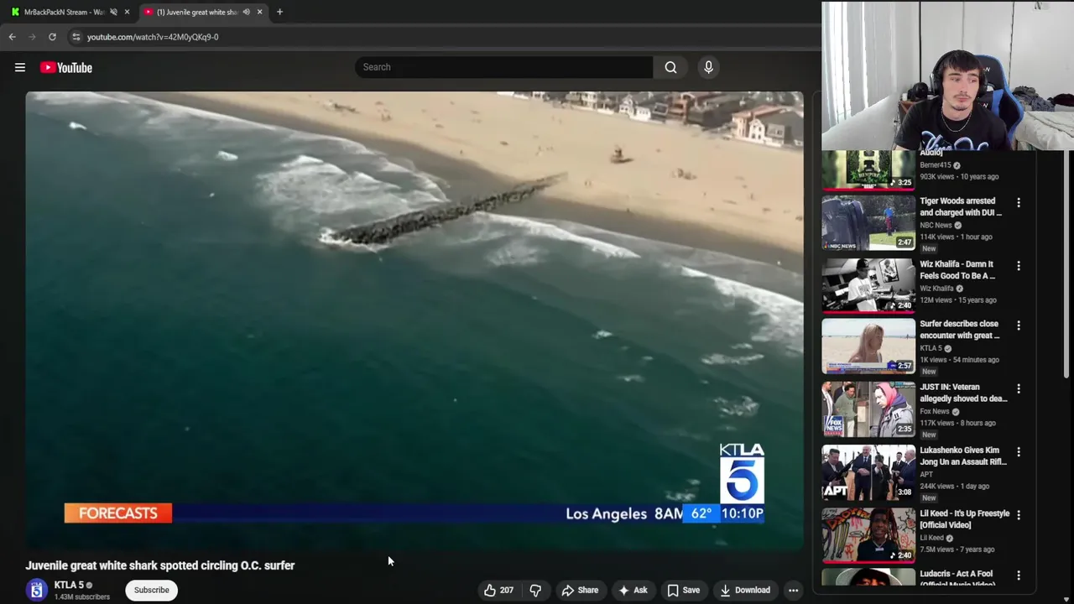The image size is (1074, 604).
Task: Open a new browser tab
Action: (x=279, y=12)
